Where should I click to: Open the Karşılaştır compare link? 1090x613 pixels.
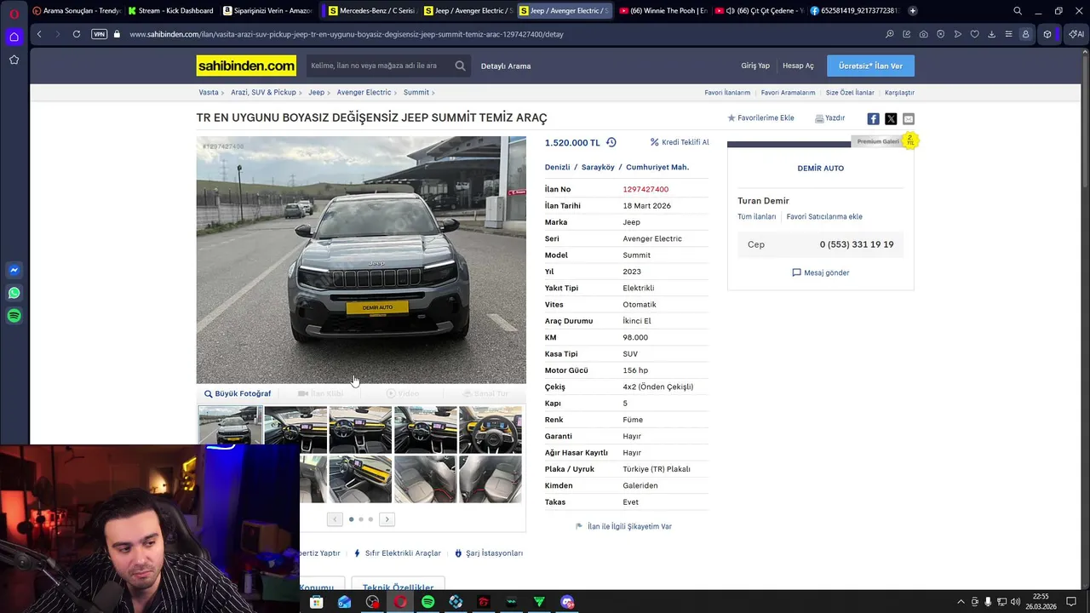(899, 92)
